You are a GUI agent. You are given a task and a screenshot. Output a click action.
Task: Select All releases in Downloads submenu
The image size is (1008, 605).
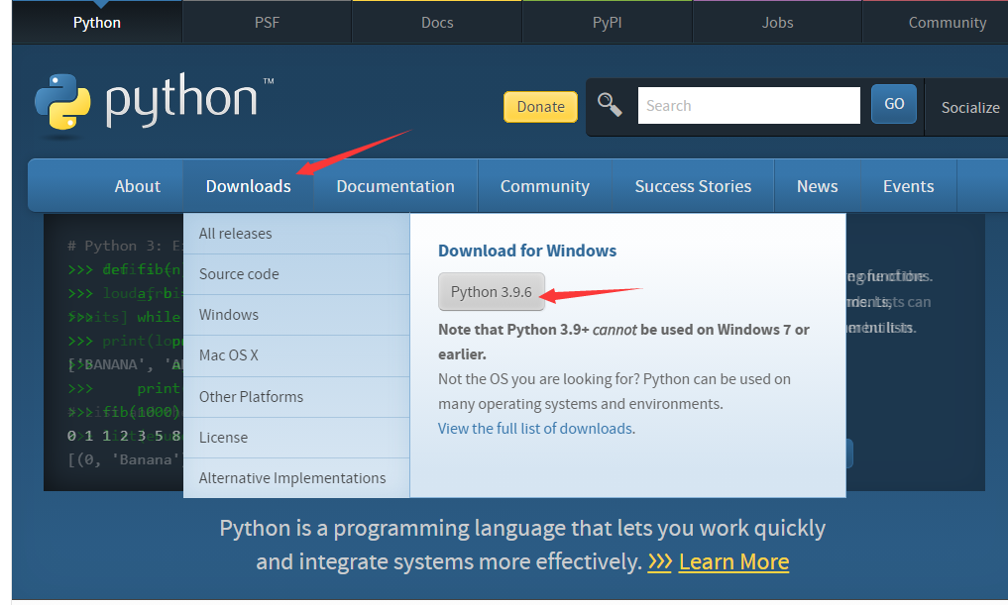(x=296, y=234)
